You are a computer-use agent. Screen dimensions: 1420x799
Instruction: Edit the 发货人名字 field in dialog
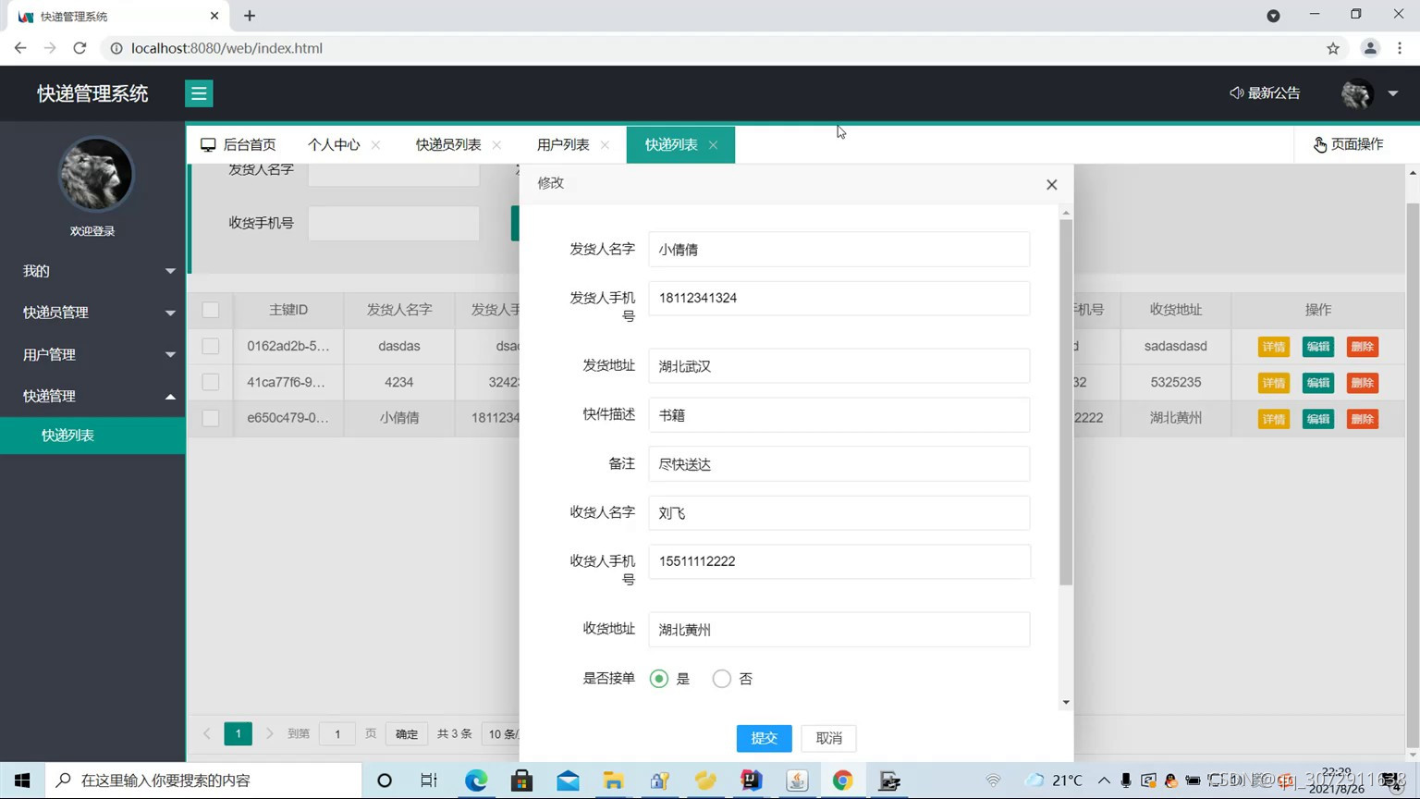tap(839, 250)
